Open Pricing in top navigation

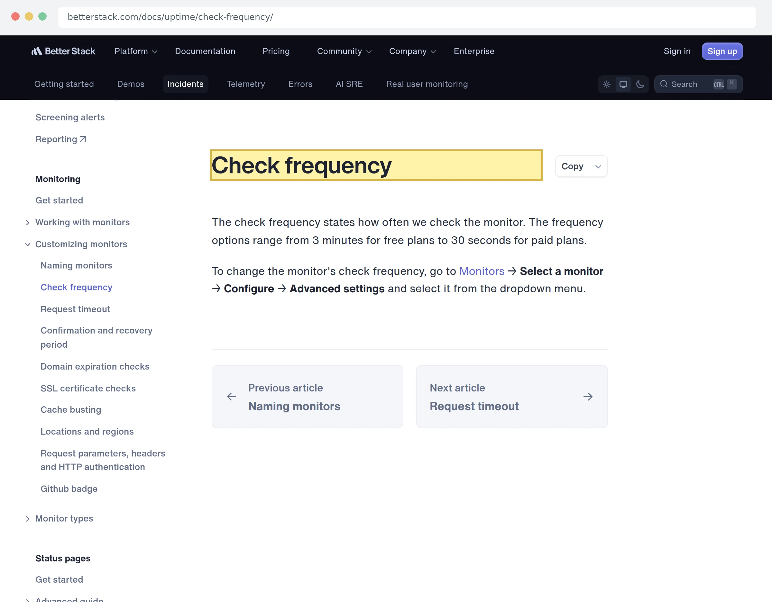[276, 51]
